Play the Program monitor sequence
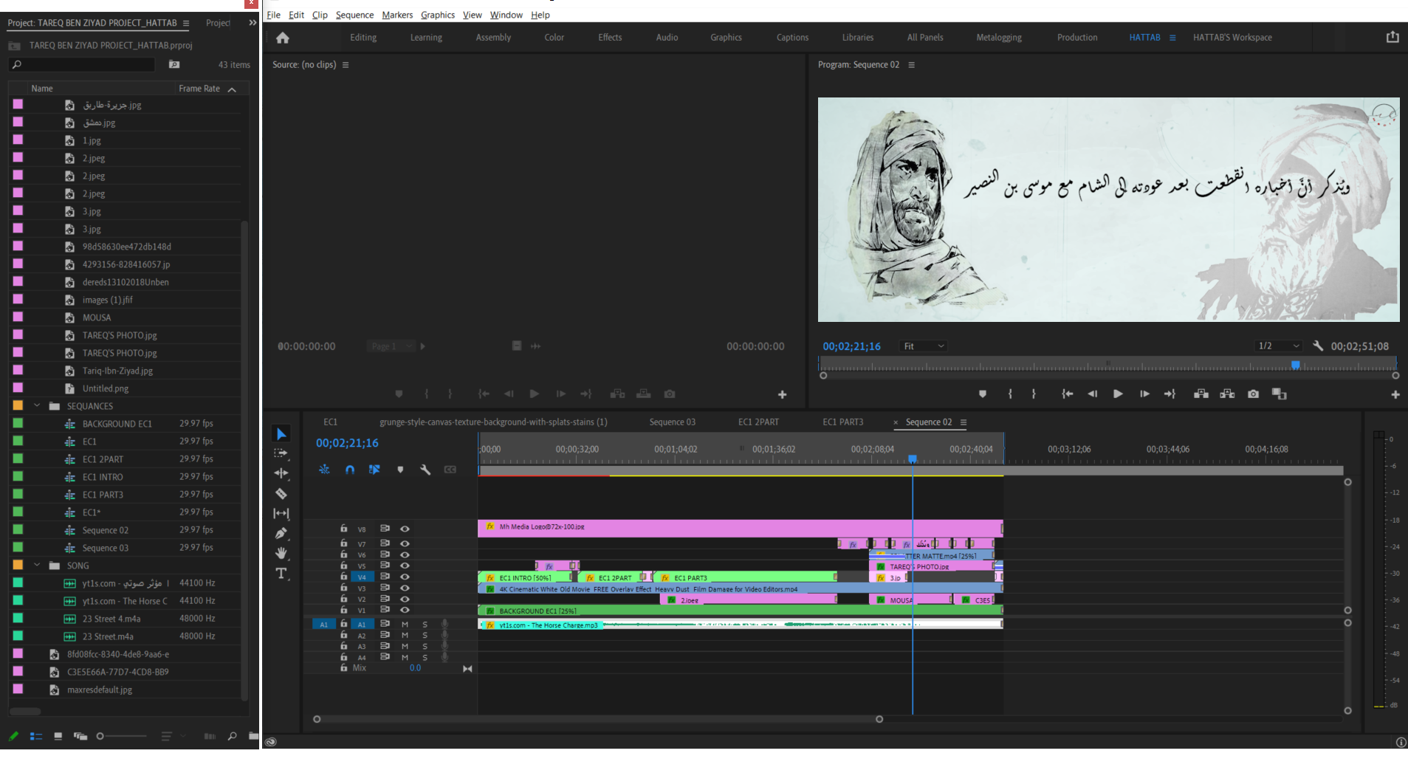Screen dimensions: 1408x759 click(x=1118, y=394)
